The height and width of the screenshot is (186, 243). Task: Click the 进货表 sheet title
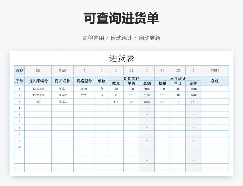click(x=122, y=58)
